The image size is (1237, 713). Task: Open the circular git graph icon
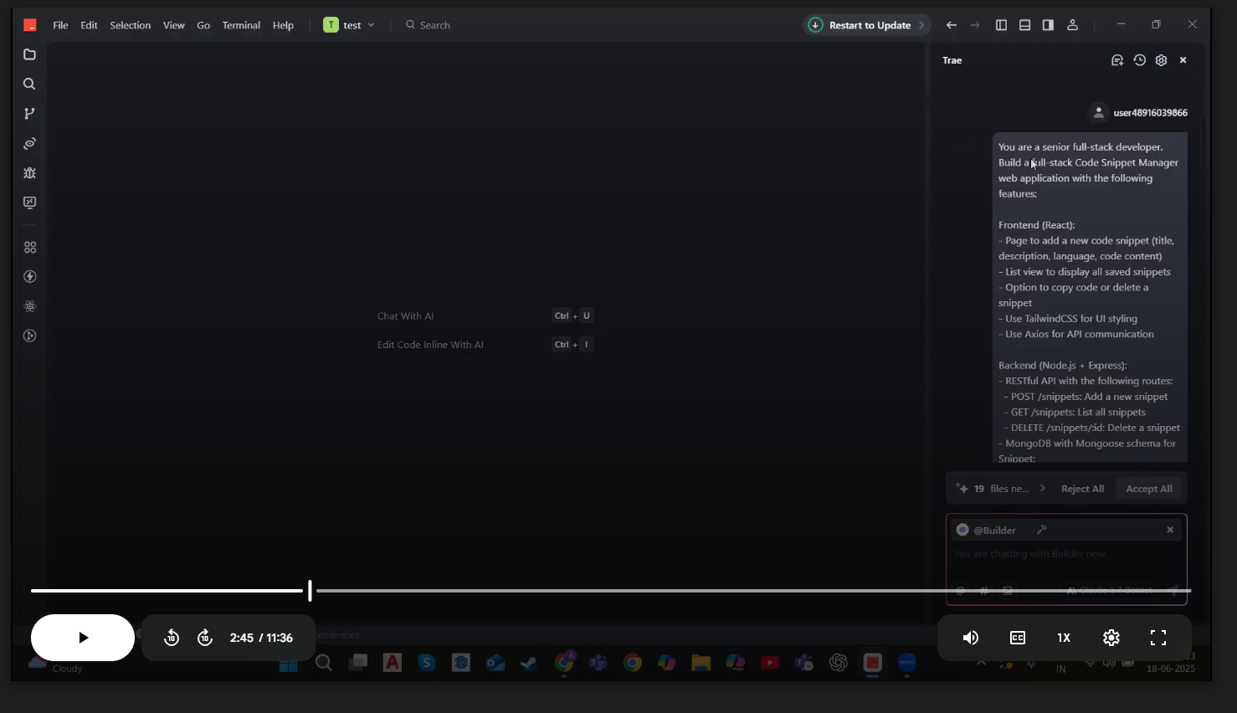pyautogui.click(x=29, y=336)
